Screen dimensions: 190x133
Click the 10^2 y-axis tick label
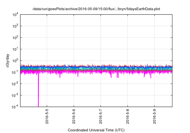tap(15, 38)
